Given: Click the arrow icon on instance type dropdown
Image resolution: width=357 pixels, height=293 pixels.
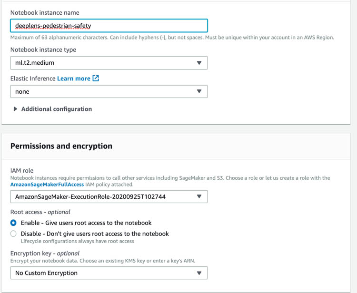Looking at the screenshot, I should click(x=199, y=63).
